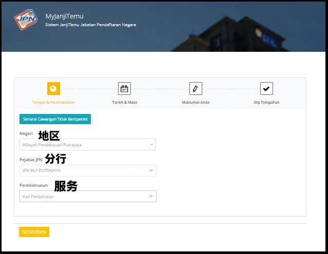The width and height of the screenshot is (328, 254).
Task: Click the Maklumat Anda pencil icon
Action: point(195,89)
